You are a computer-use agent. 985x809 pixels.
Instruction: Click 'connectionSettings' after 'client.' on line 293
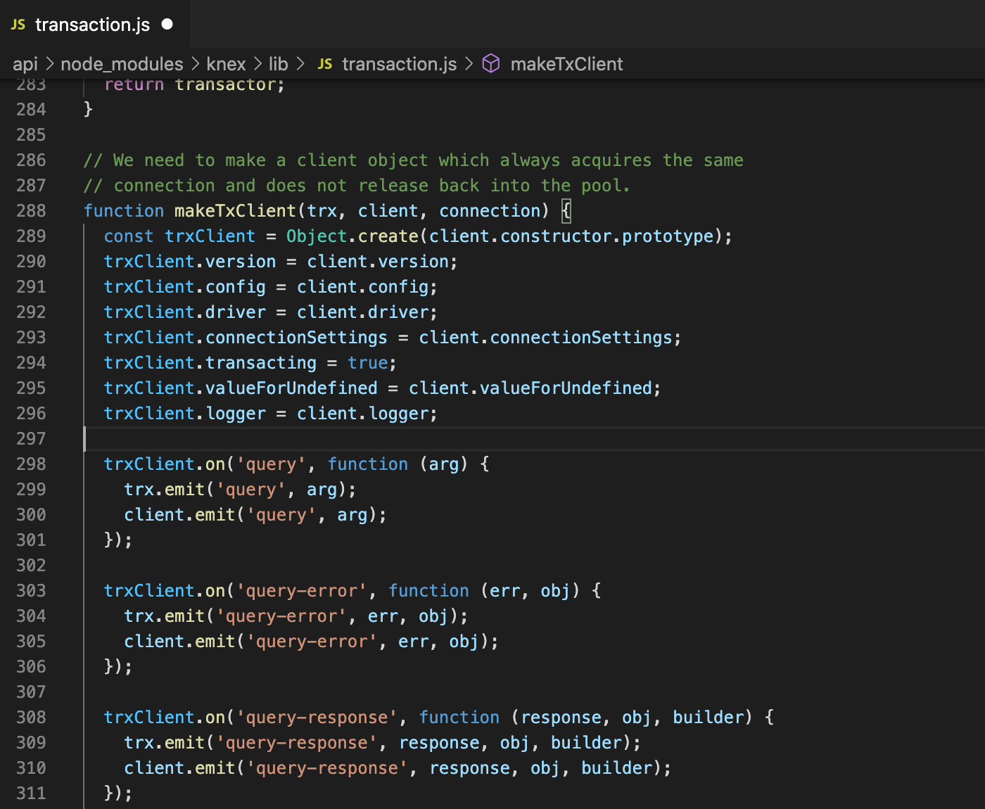pos(581,338)
